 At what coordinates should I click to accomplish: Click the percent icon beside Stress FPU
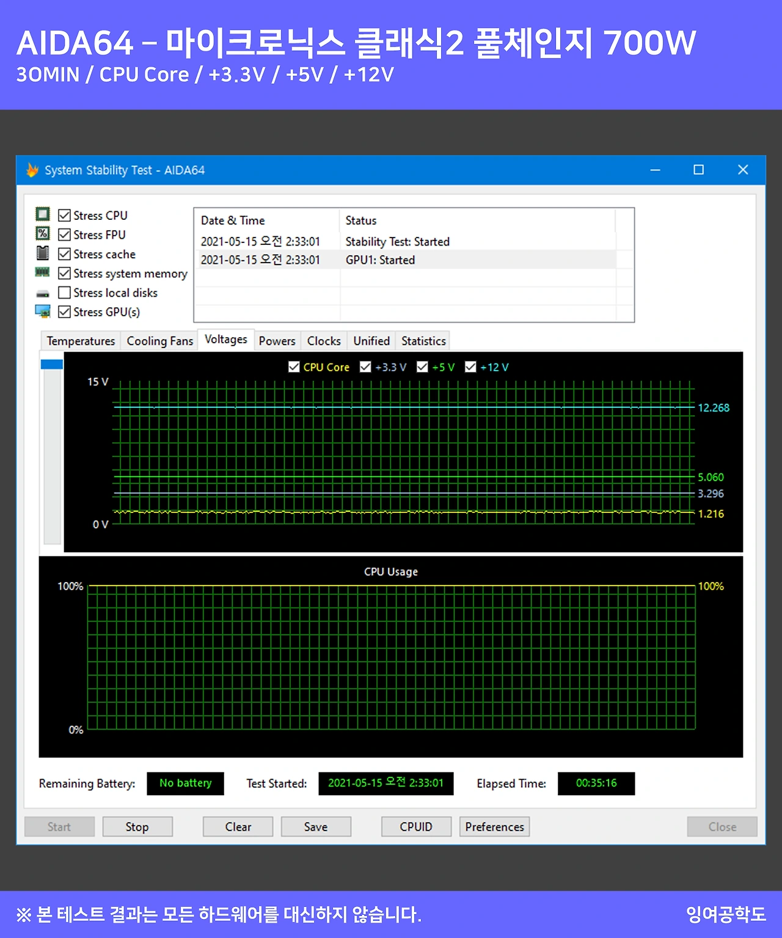click(42, 234)
